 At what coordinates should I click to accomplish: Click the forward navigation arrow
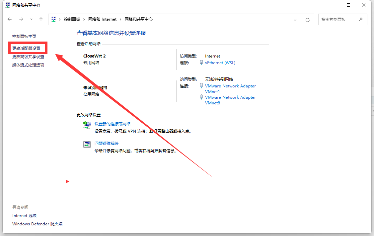(x=21, y=20)
